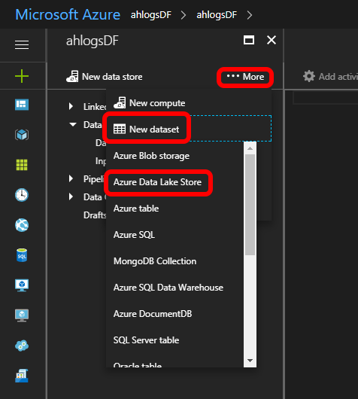Image resolution: width=358 pixels, height=399 pixels.
Task: Expand the Data Gateways tree node arrow
Action: pyautogui.click(x=71, y=196)
